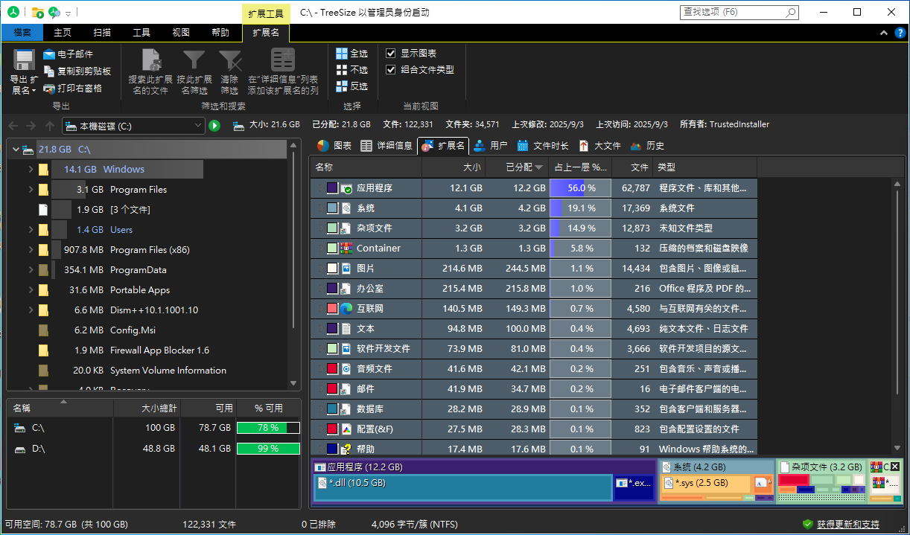
Task: Click the 全选 select-all icon
Action: click(342, 54)
